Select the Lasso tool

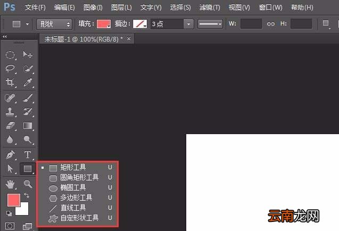click(x=10, y=68)
